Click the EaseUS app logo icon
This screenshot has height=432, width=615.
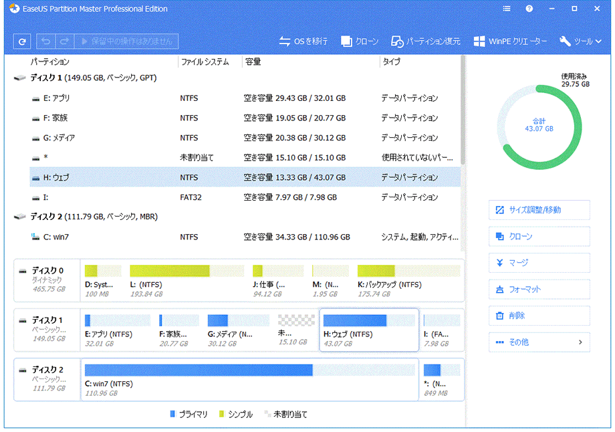pos(15,8)
